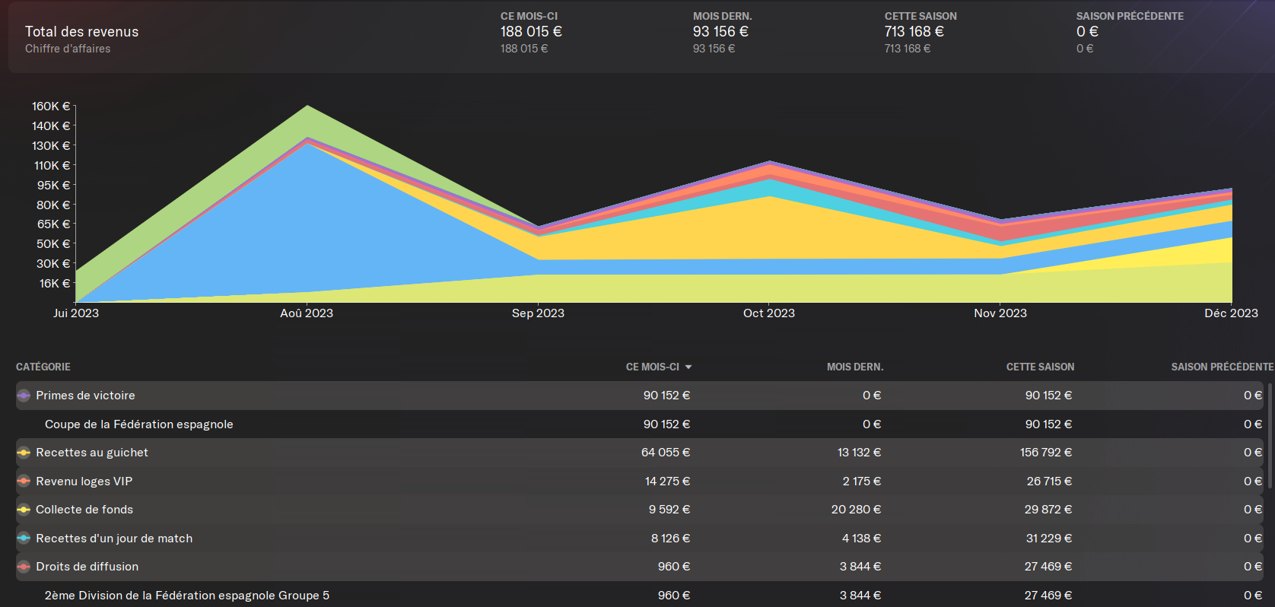The height and width of the screenshot is (607, 1275).
Task: Click the Oct 2023 axis label on chart
Action: pos(769,313)
